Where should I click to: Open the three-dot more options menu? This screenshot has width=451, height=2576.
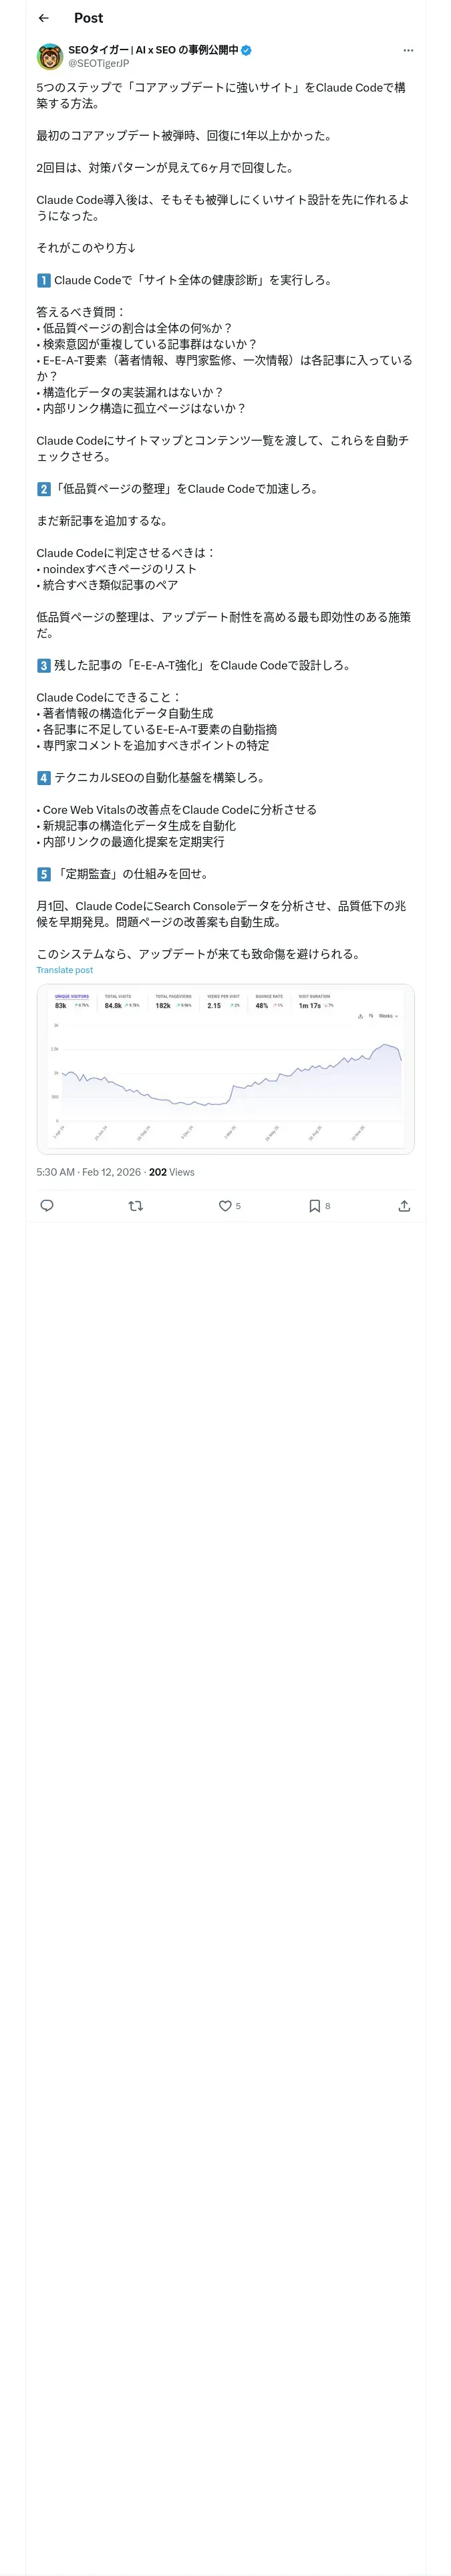408,50
